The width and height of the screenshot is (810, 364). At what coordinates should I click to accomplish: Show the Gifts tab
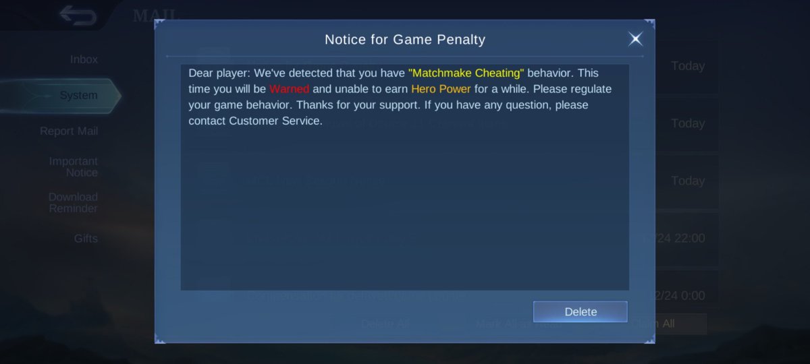coord(86,238)
